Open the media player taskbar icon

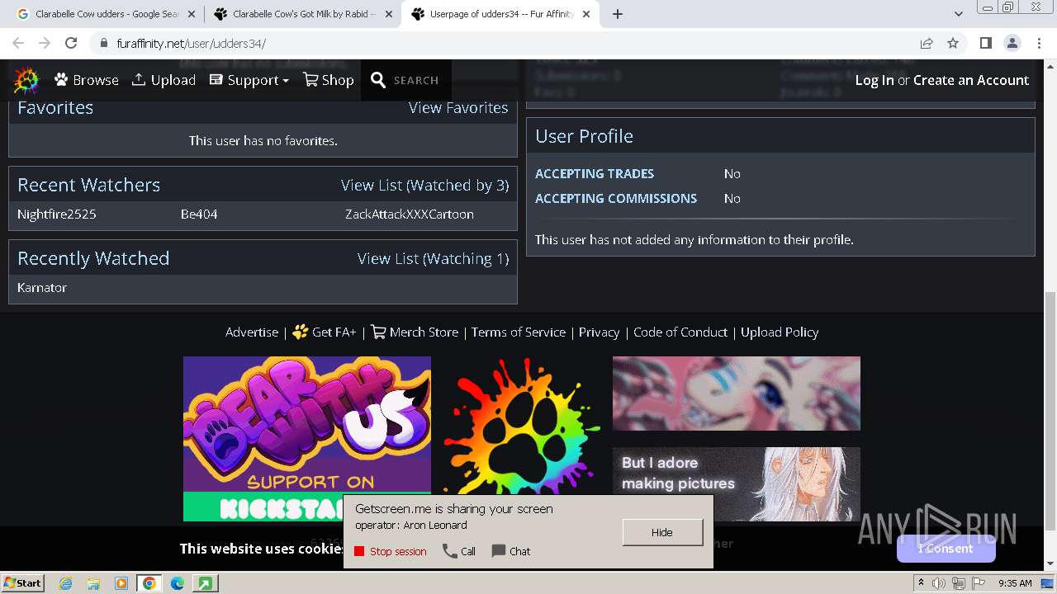click(x=121, y=583)
